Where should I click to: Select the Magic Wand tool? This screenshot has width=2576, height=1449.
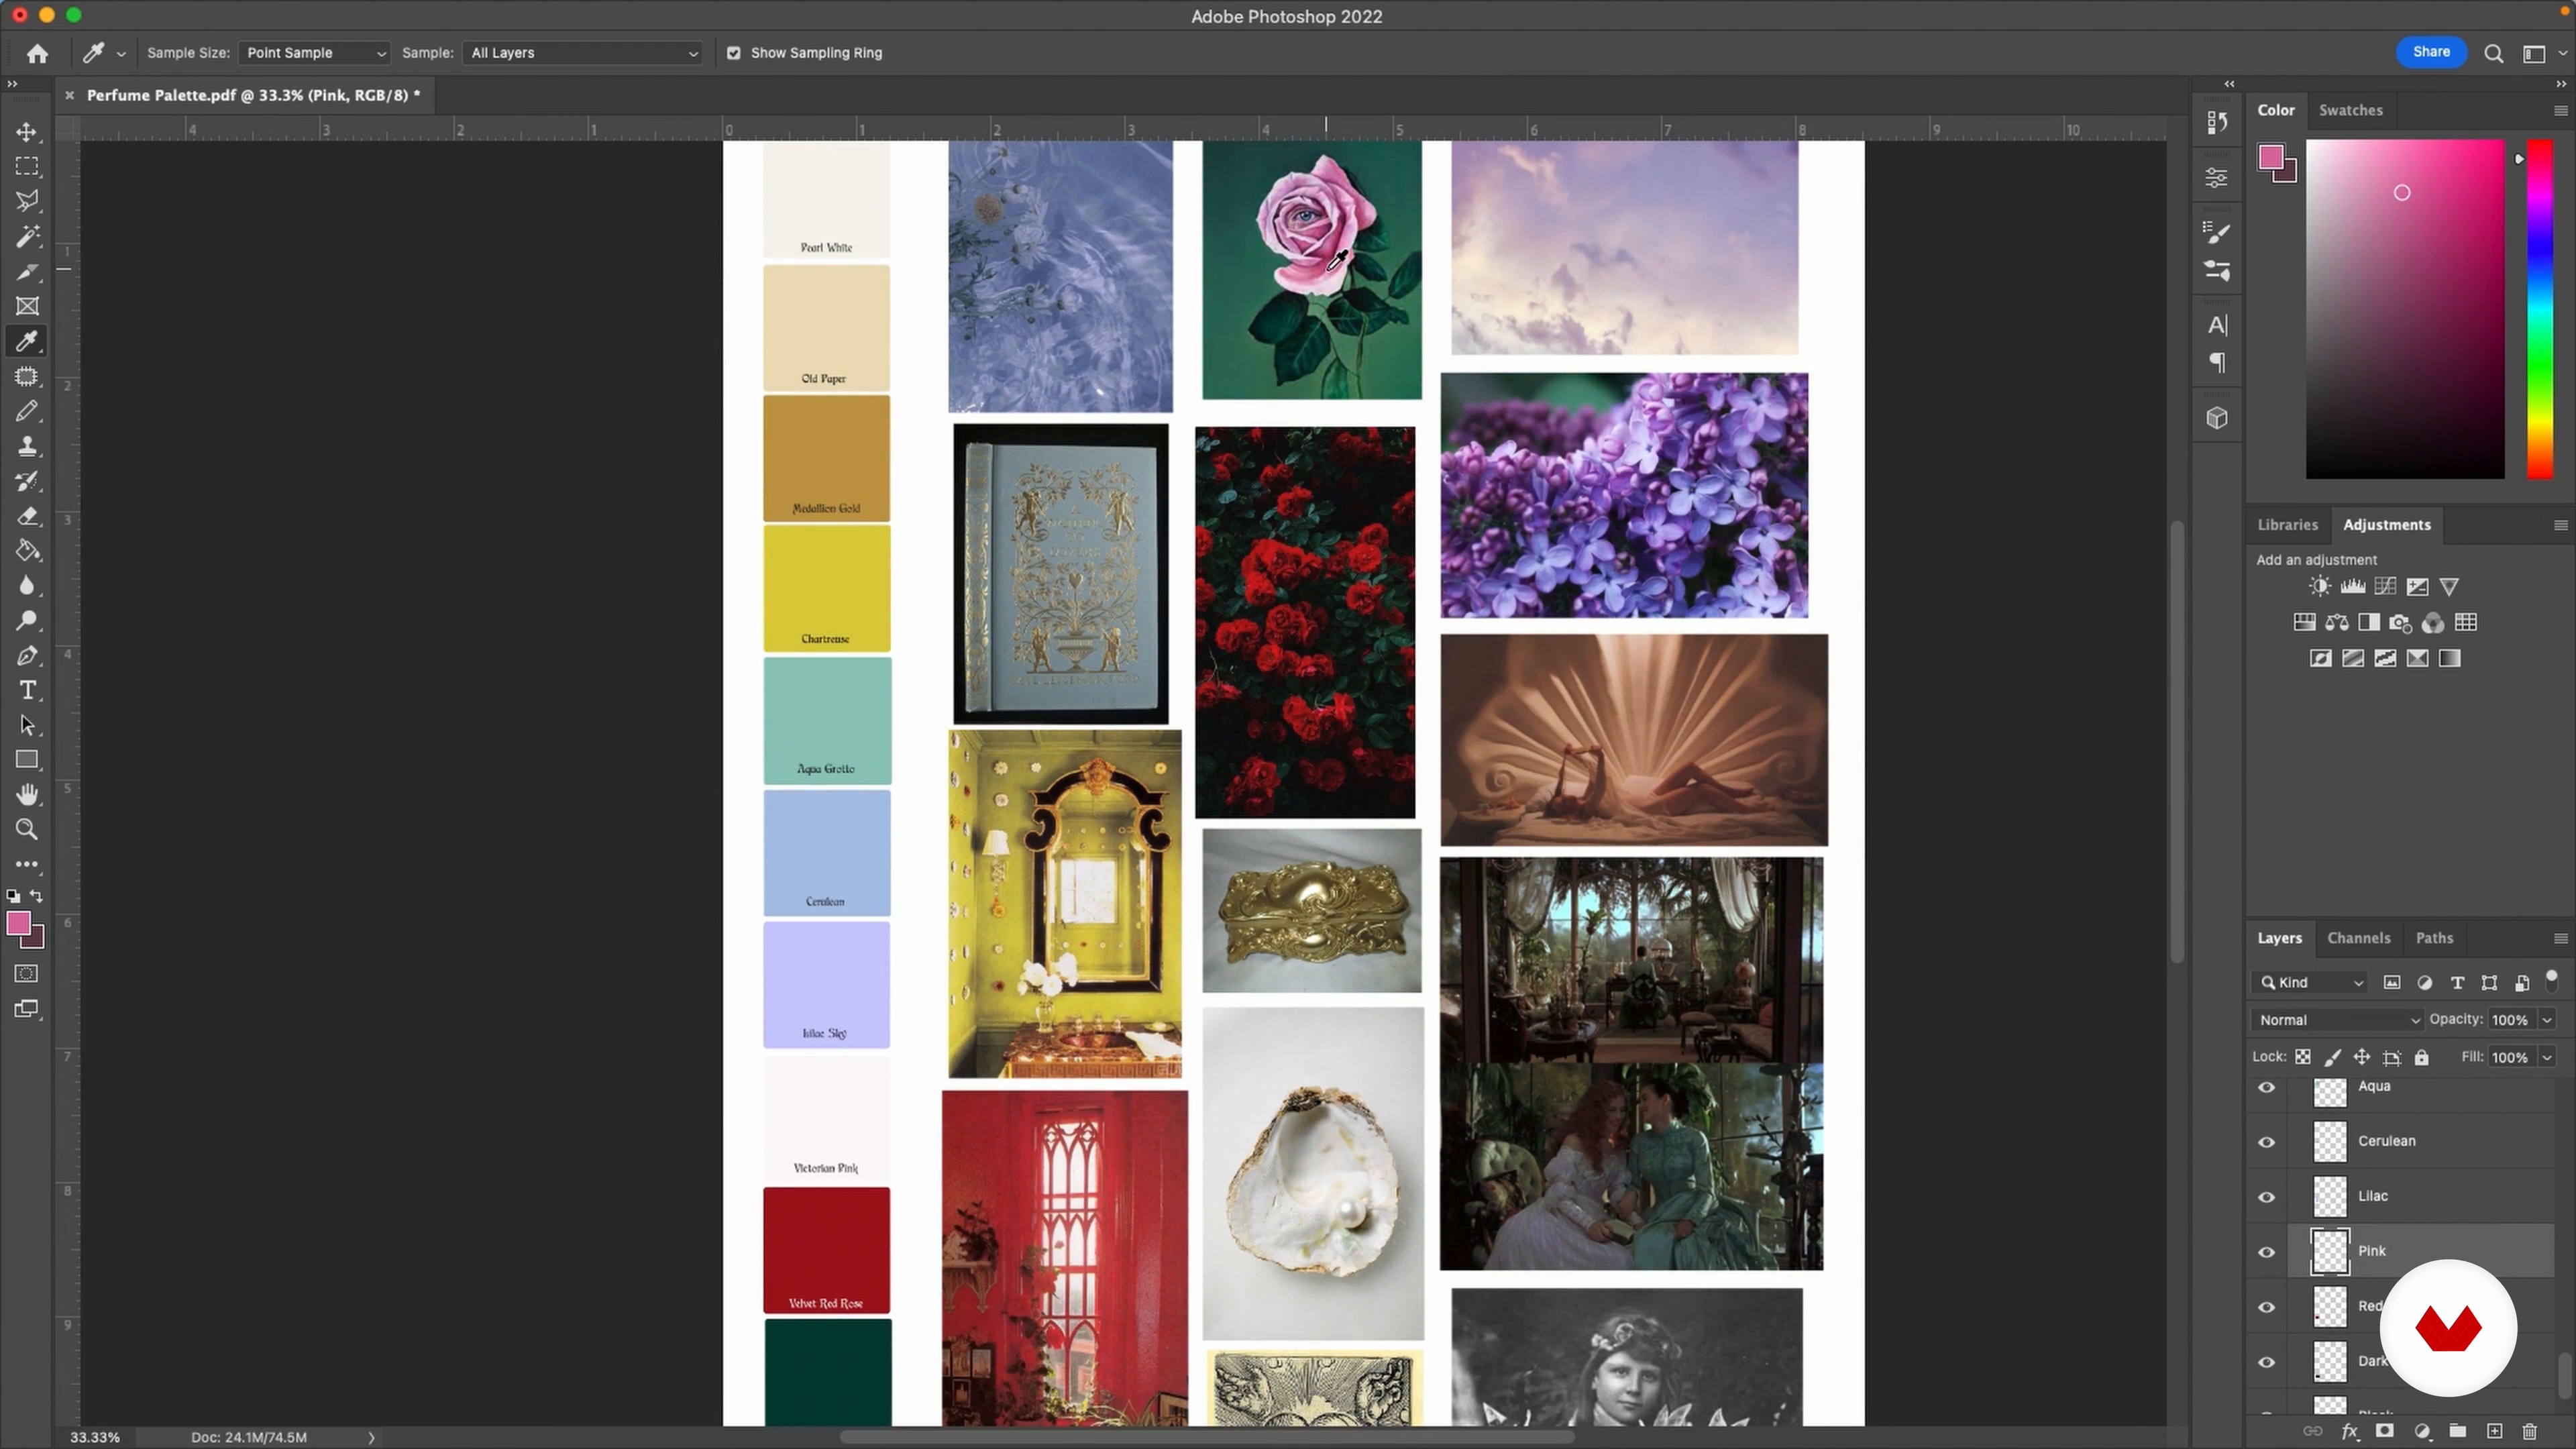27,236
